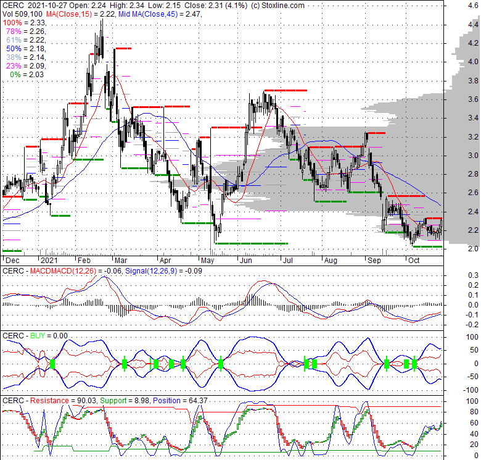This screenshot has height=460, width=481.
Task: Click the '38% = 2.14' level label
Action: (x=26, y=57)
